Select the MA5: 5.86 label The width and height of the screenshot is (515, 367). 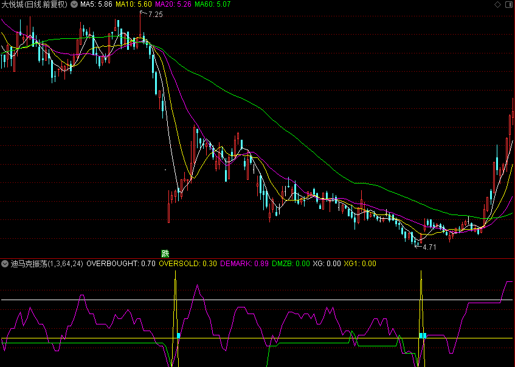96,4
